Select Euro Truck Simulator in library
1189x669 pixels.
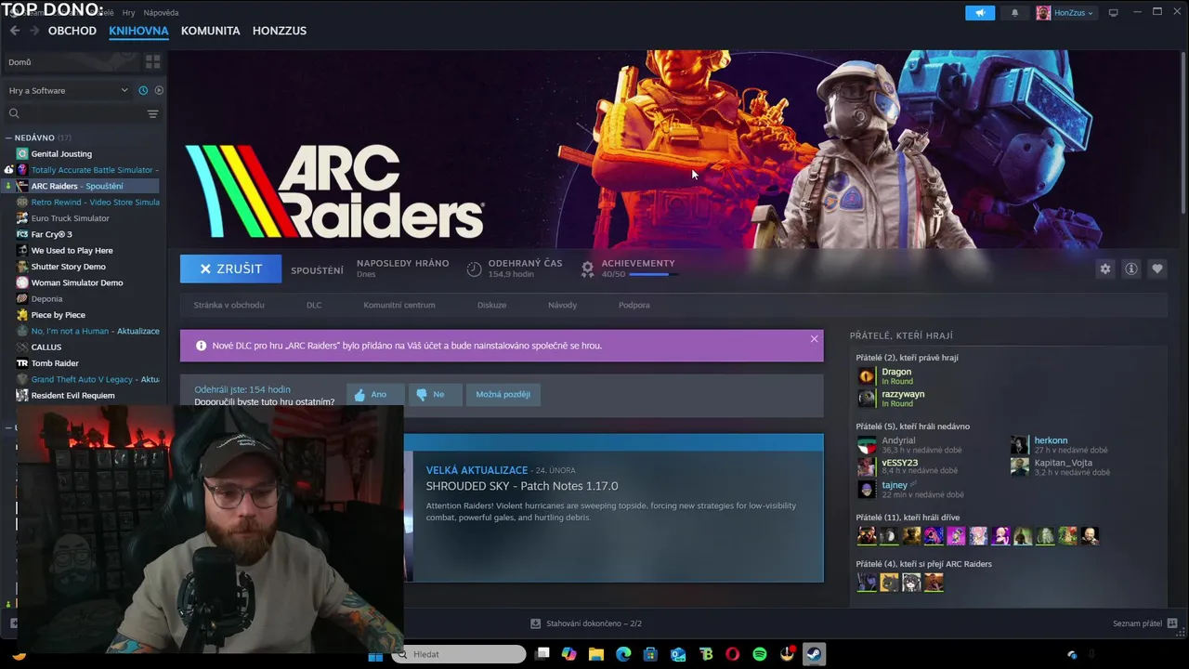pos(70,218)
